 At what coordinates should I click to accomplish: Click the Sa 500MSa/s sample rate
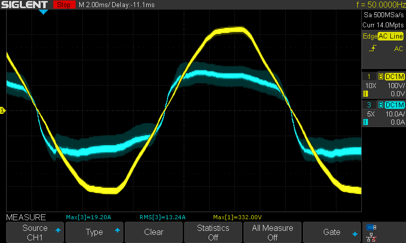384,15
